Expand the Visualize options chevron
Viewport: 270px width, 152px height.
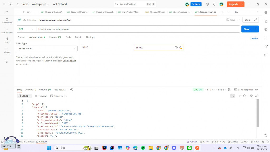pos(66,96)
